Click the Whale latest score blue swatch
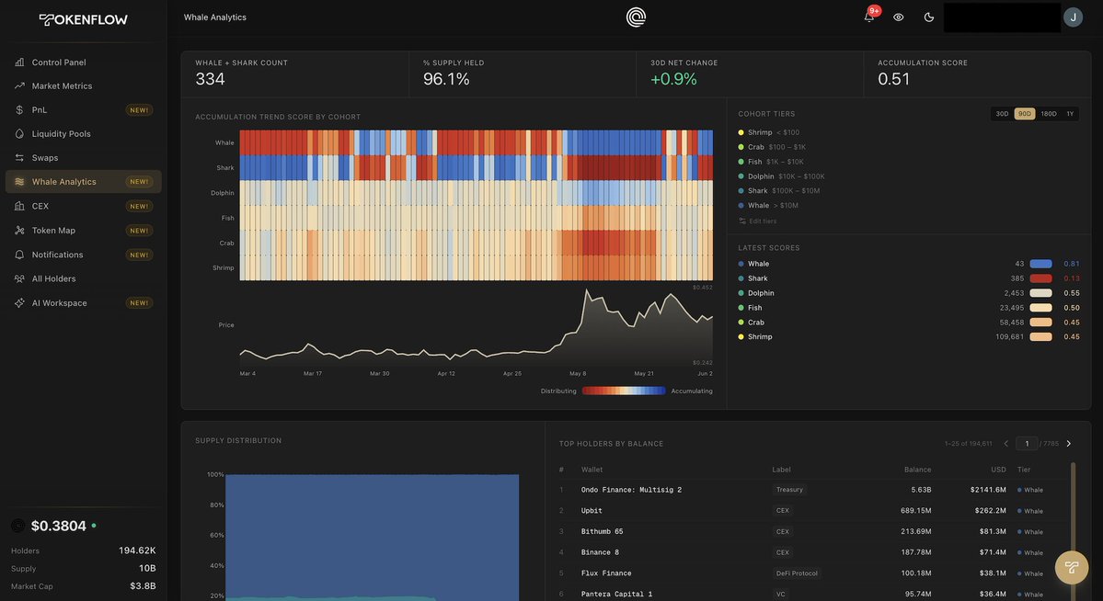 (x=1040, y=264)
